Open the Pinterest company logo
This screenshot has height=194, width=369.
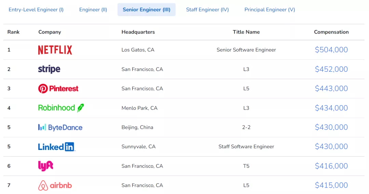pos(58,89)
